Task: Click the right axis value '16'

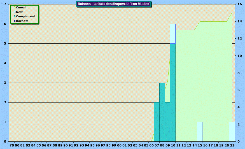Action: pyautogui.click(x=239, y=4)
